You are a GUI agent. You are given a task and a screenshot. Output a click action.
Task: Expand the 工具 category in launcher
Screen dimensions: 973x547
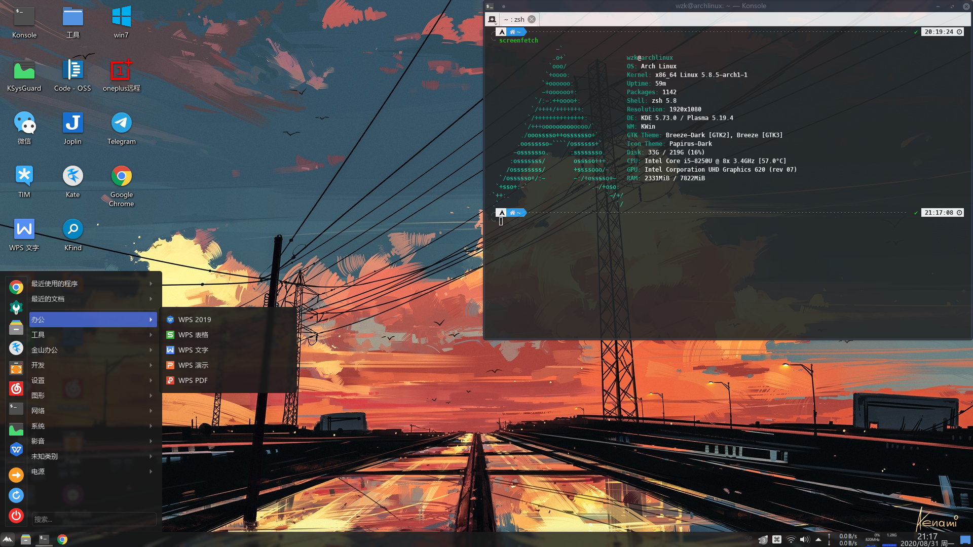(93, 335)
